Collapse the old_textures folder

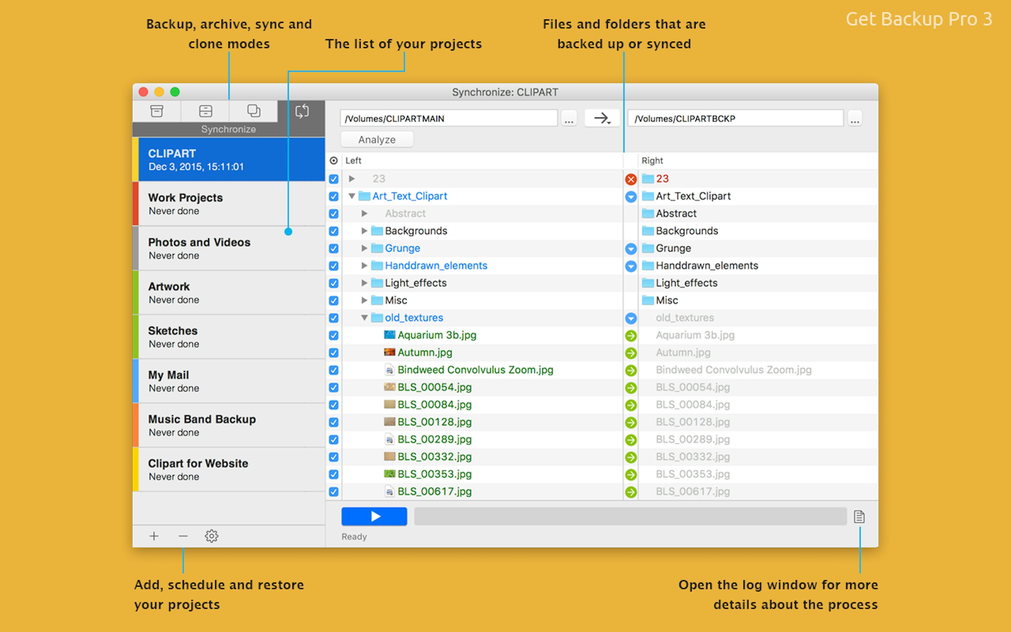(363, 318)
